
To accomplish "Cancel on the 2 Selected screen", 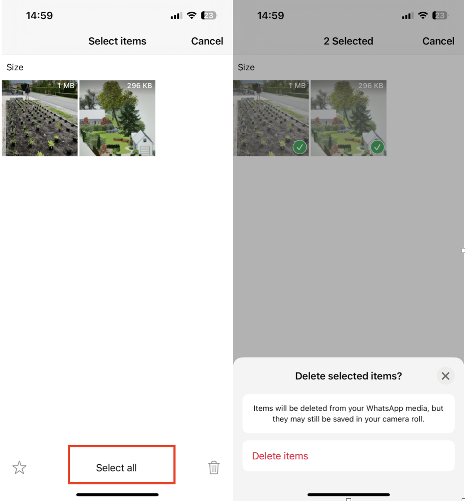I will (x=438, y=41).
